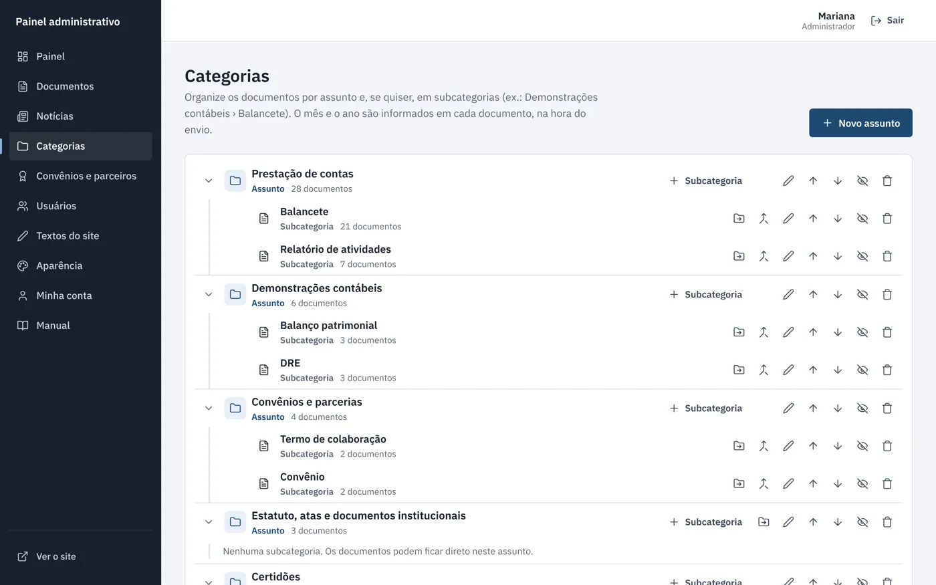This screenshot has width=936, height=585.
Task: Move Balancete to another category
Action: (739, 219)
